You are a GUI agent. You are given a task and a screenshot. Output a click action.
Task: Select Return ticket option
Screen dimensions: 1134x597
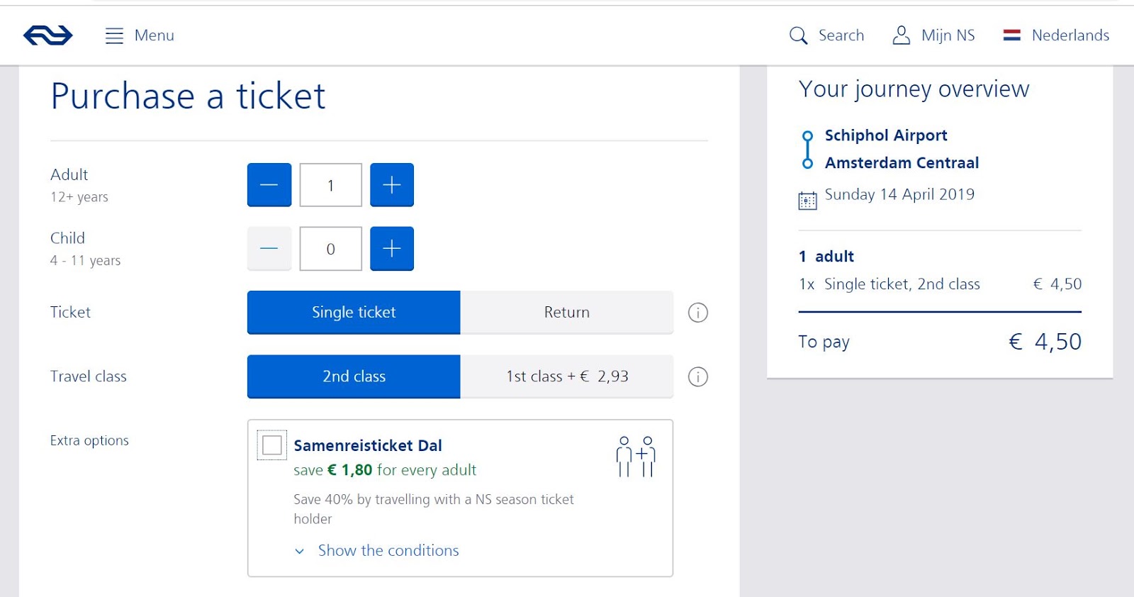[566, 312]
